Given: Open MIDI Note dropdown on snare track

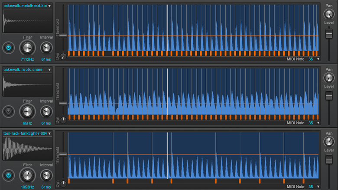Looking at the screenshot, I should [318, 123].
